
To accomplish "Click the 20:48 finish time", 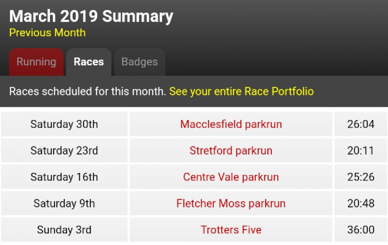I will coord(361,203).
